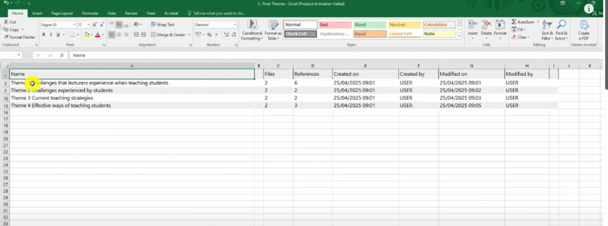Image resolution: width=608 pixels, height=226 pixels.
Task: Activate the Format Painter tool
Action: 20,37
